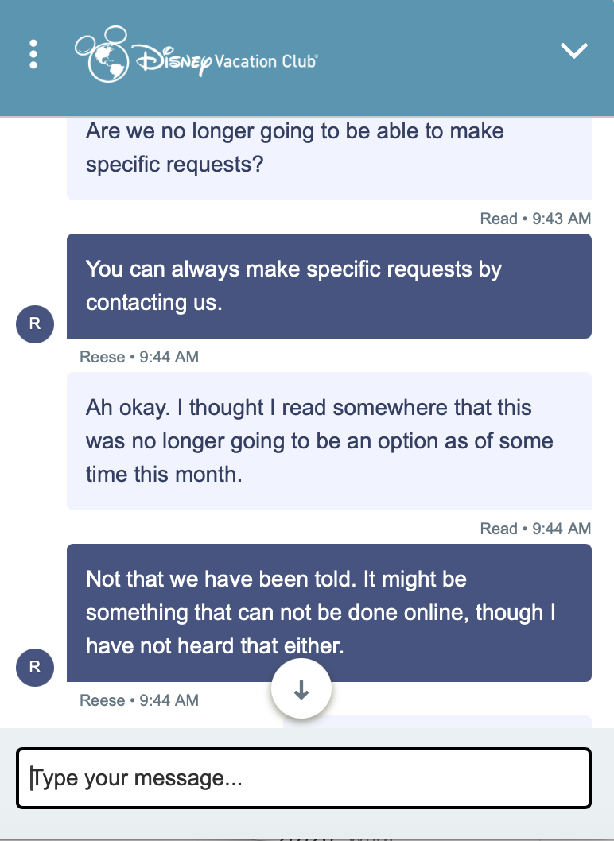The height and width of the screenshot is (841, 614).
Task: Jump to latest message with down-arrow button
Action: [301, 691]
